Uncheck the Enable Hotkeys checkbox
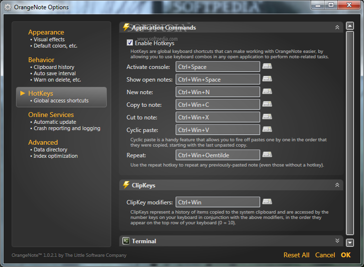Image resolution: width=364 pixels, height=267 pixels. point(130,43)
